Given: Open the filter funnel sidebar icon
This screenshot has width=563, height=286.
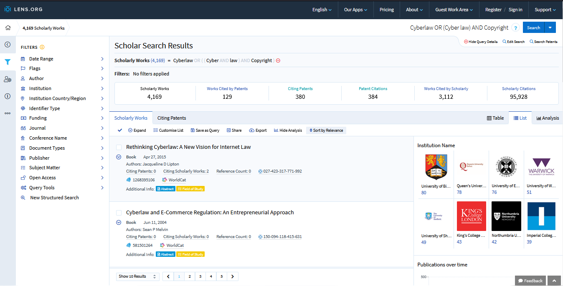Looking at the screenshot, I should (x=8, y=62).
